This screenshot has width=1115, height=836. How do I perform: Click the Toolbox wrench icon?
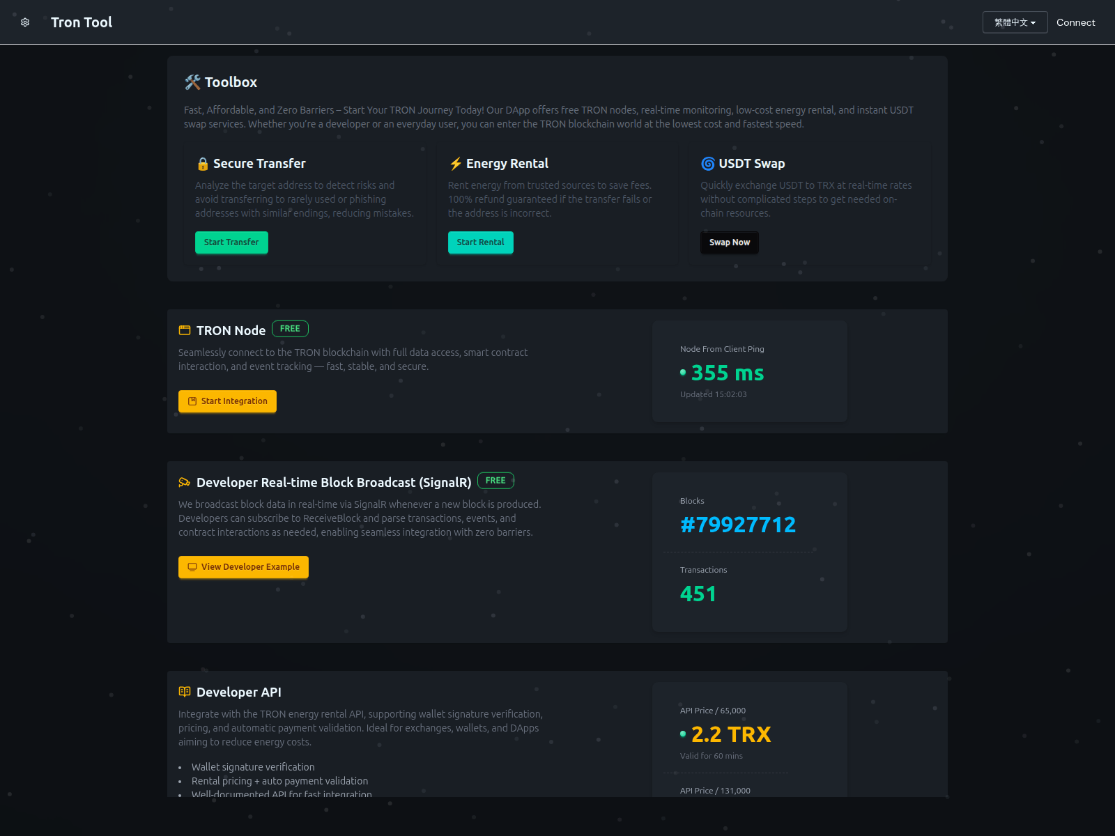click(192, 82)
